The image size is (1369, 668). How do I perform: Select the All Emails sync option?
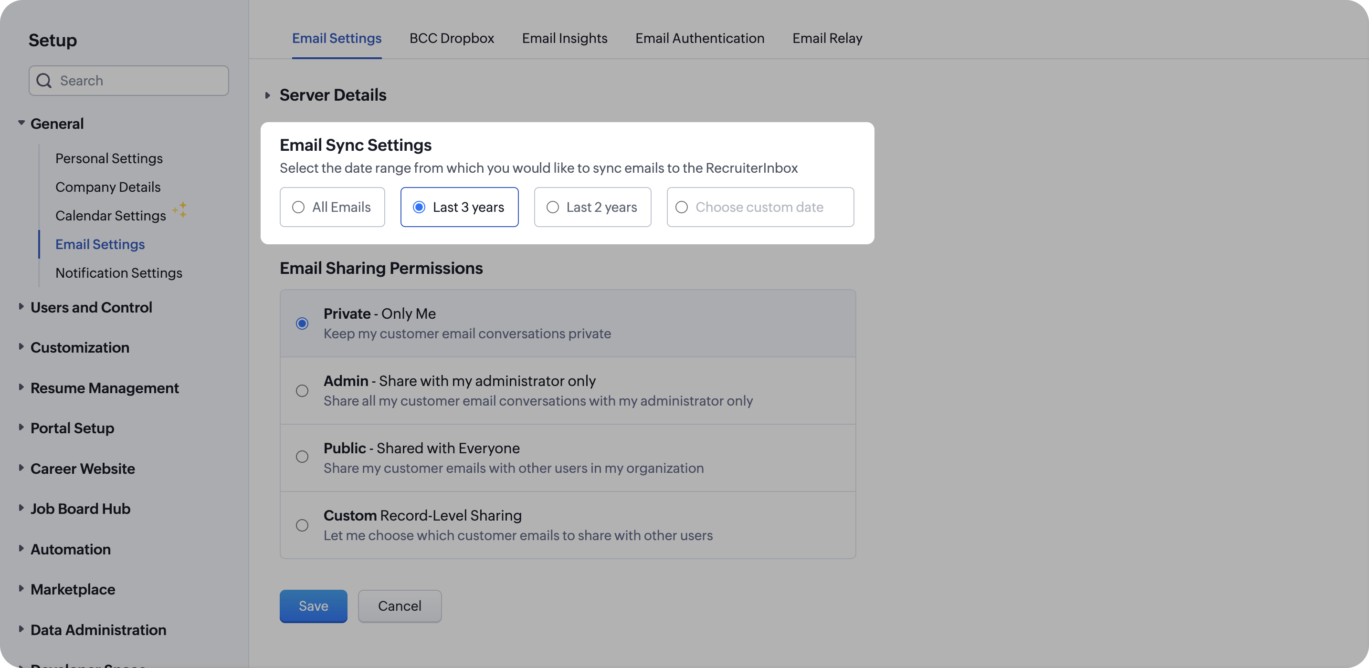click(x=298, y=207)
